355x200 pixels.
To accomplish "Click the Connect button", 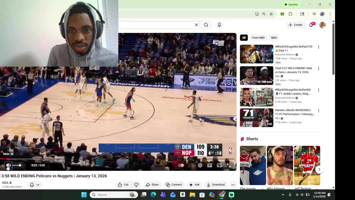I will click(x=174, y=185).
